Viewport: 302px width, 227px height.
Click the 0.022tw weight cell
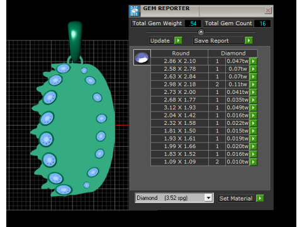point(237,123)
